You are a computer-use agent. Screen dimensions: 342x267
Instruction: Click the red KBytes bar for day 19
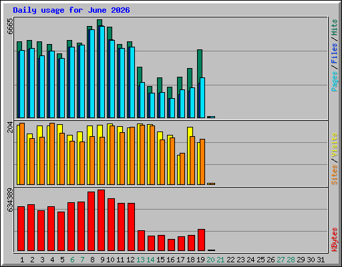point(201,240)
